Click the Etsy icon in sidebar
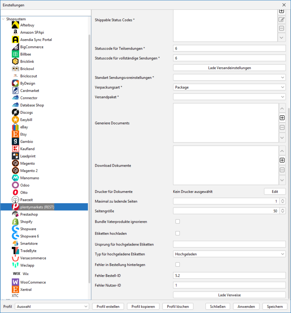Screen dimensions: 291x313 point(16,134)
